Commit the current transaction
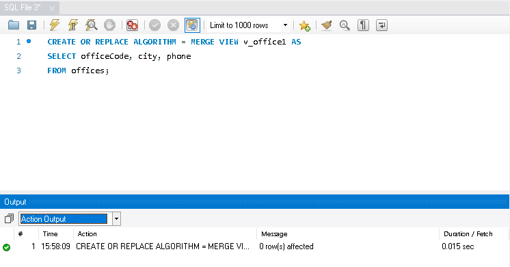 155,25
